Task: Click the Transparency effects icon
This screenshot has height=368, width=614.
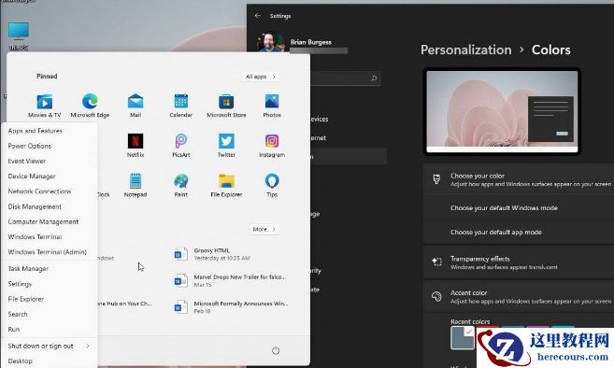Action: point(436,262)
